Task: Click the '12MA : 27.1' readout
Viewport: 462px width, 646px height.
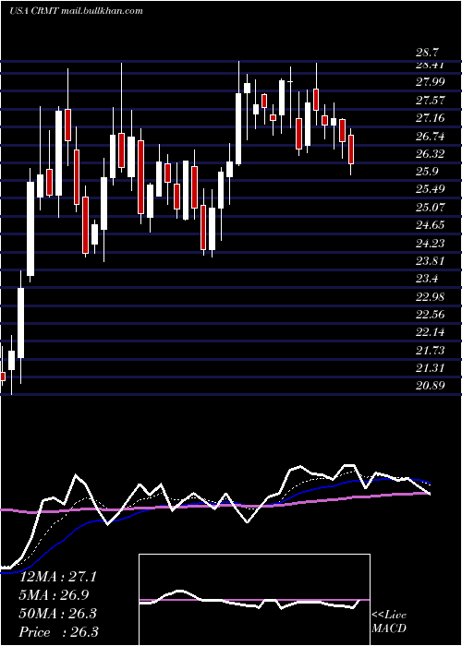Action: tap(58, 577)
